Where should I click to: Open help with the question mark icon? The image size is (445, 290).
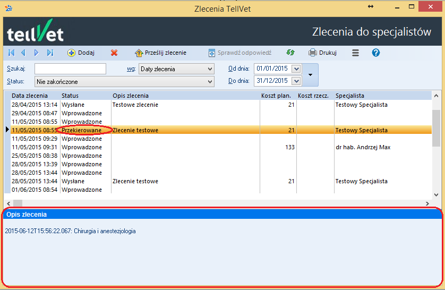click(376, 53)
